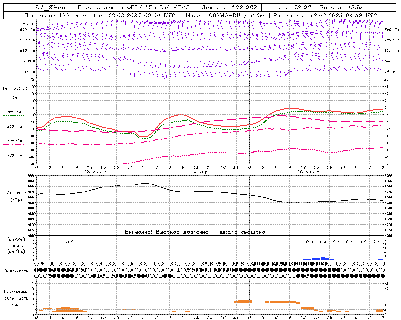
Task: Click the longitude value "Долгота: 102.087"
Action: 229,7
